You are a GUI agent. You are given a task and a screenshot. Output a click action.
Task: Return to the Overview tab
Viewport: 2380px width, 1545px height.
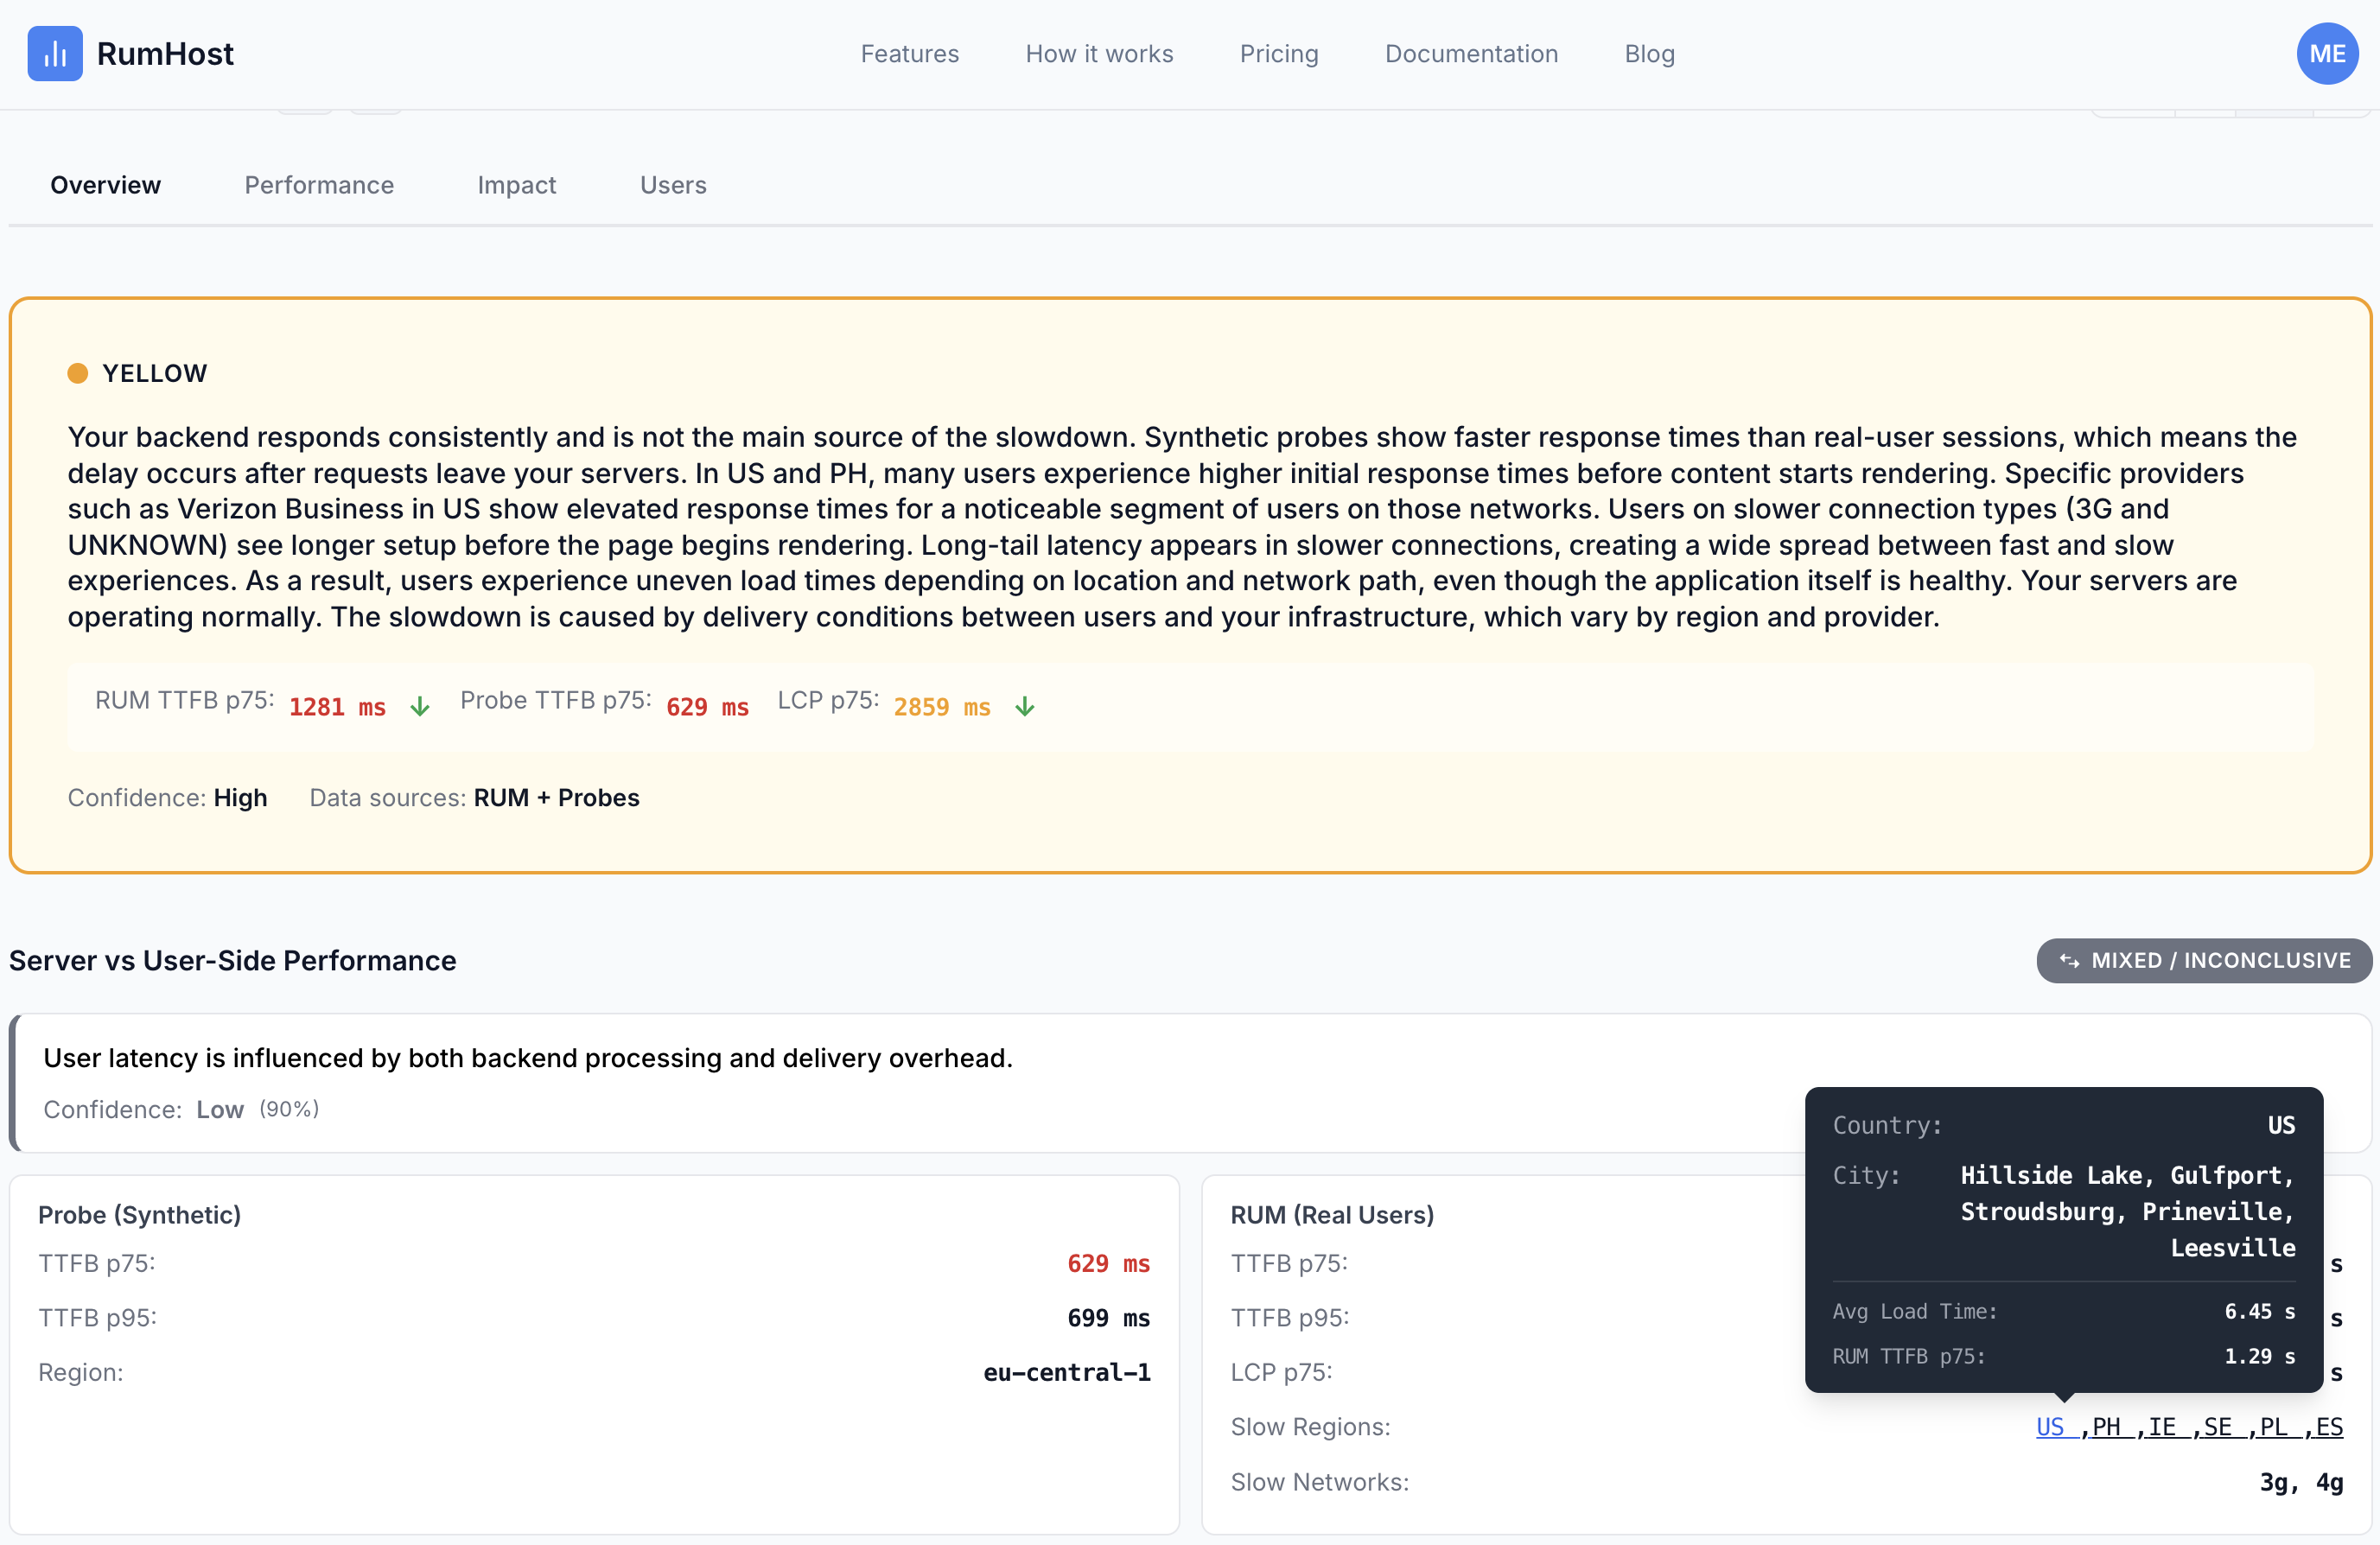point(105,185)
